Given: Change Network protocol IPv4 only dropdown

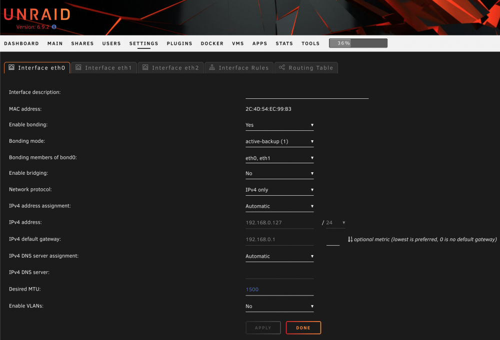Looking at the screenshot, I should coord(279,190).
